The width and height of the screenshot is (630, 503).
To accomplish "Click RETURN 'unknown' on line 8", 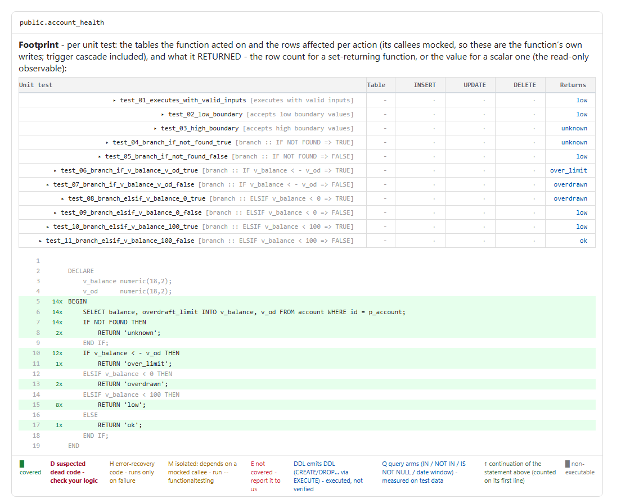I will click(129, 333).
